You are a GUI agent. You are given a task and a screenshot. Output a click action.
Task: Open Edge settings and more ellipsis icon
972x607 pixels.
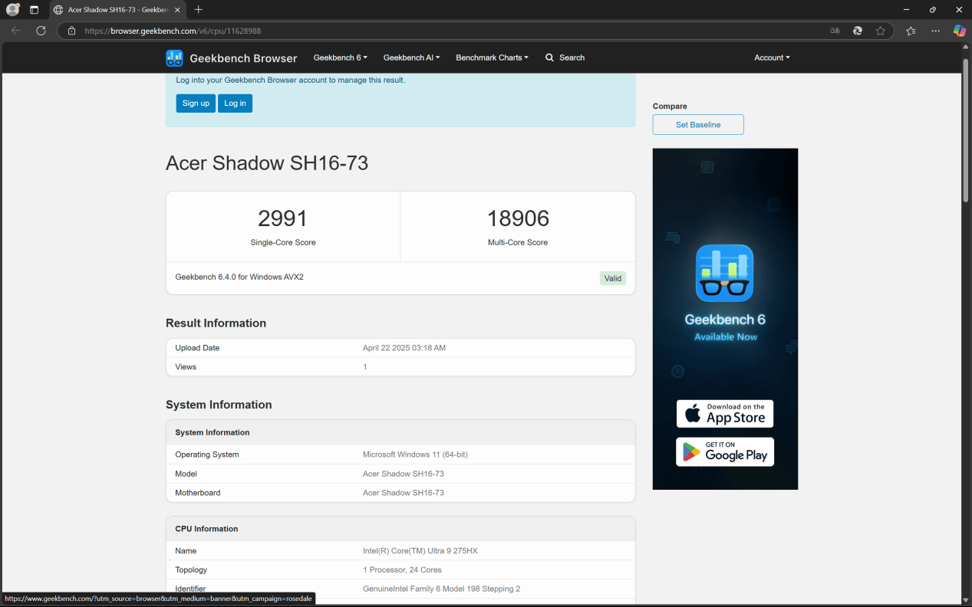click(x=935, y=31)
